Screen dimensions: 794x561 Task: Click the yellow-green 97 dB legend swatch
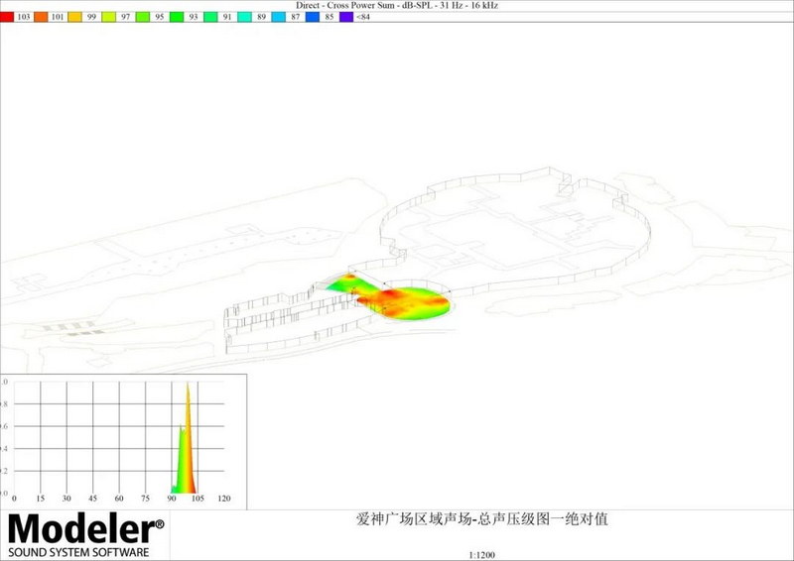click(x=108, y=17)
